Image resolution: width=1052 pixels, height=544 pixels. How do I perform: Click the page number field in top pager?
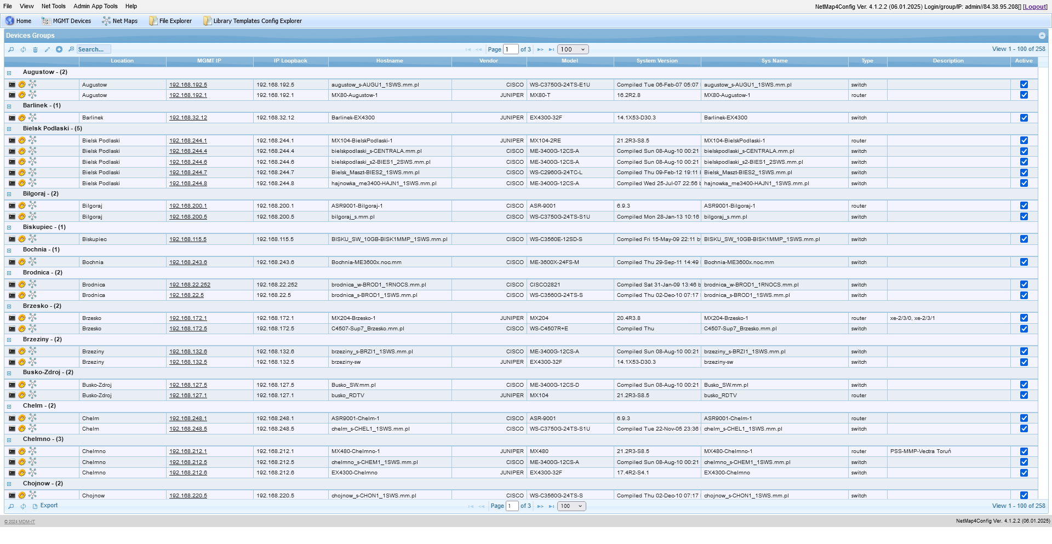pos(511,49)
